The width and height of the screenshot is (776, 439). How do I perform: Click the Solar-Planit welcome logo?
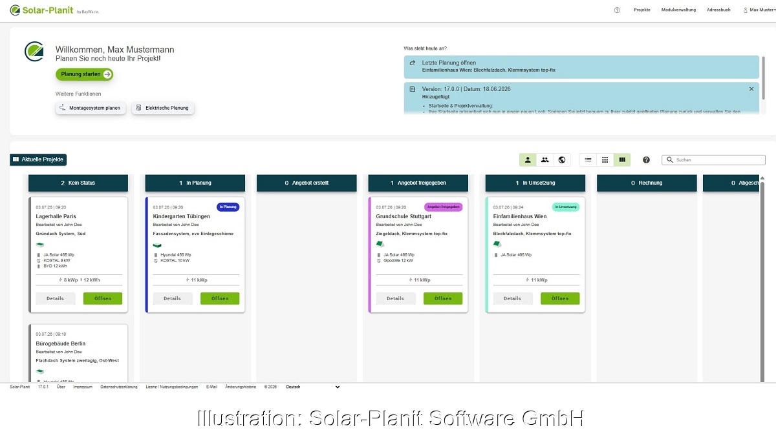(34, 51)
